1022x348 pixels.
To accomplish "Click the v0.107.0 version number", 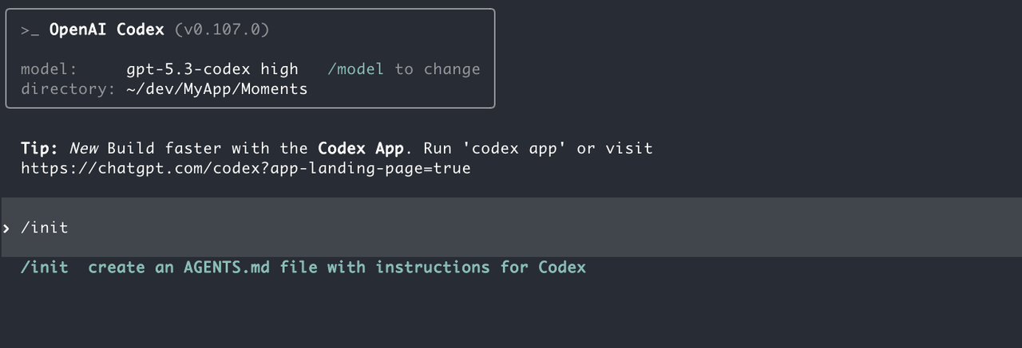I will (221, 30).
